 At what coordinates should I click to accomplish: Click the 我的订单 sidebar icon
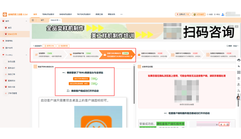tap(6, 74)
